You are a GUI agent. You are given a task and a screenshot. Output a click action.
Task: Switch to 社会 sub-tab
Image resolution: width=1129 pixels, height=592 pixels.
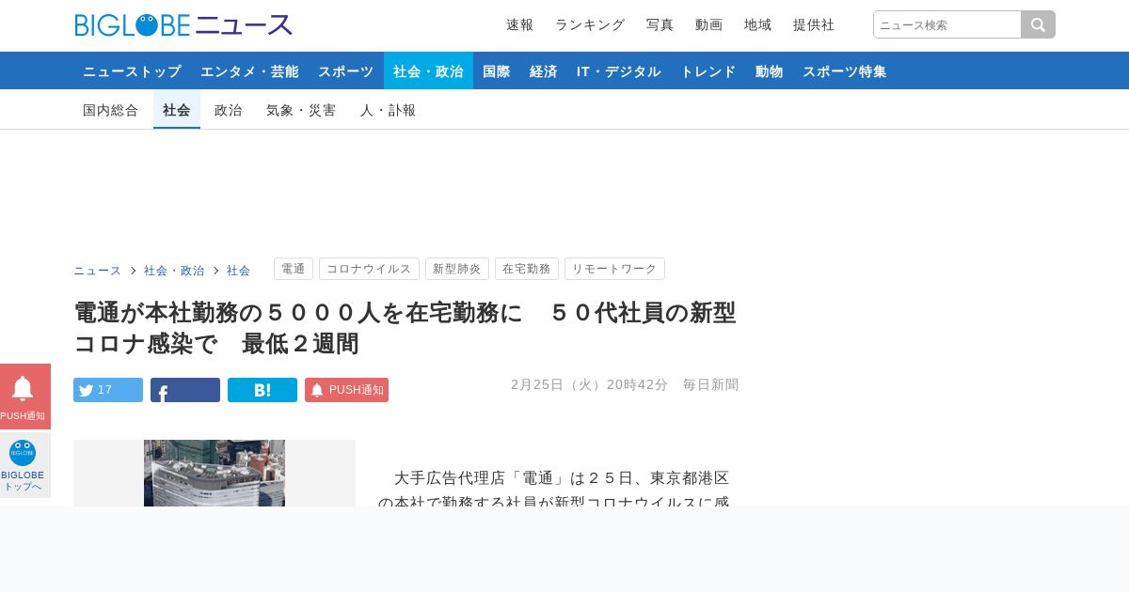[177, 110]
